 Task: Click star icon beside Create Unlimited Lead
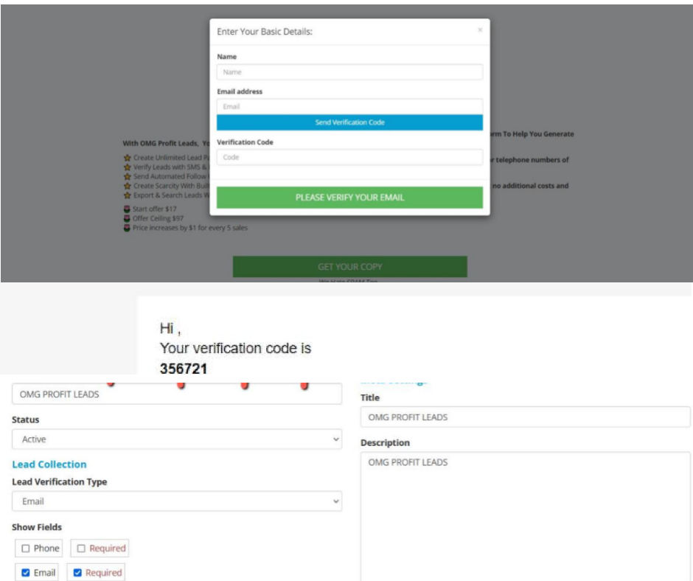tap(128, 157)
